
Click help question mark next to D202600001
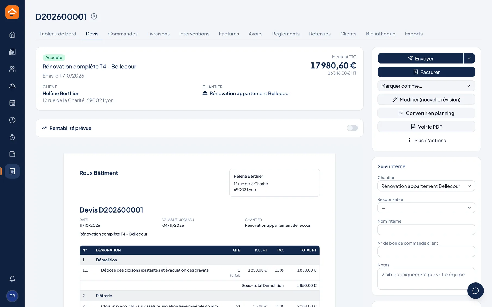tap(94, 16)
